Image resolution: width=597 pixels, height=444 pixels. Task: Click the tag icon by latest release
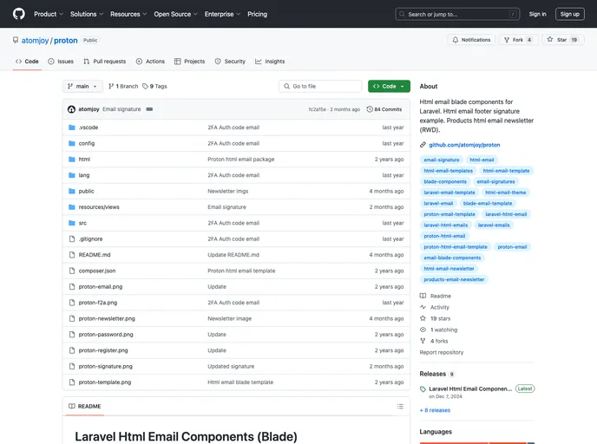423,389
